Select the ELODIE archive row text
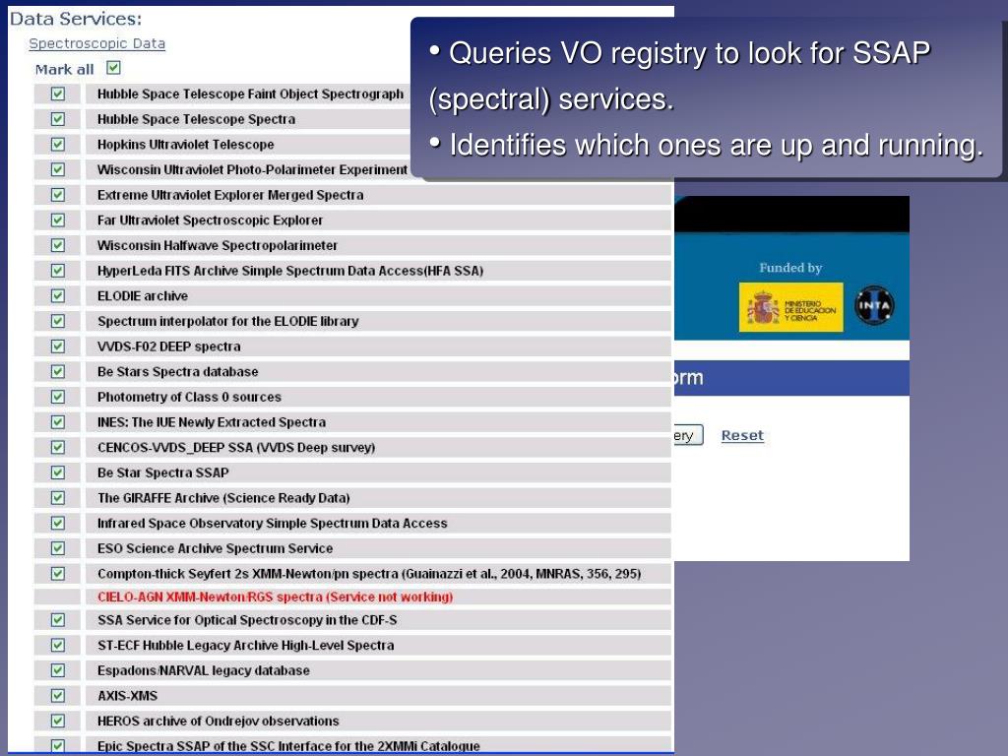The height and width of the screenshot is (756, 1008). pyautogui.click(x=143, y=295)
